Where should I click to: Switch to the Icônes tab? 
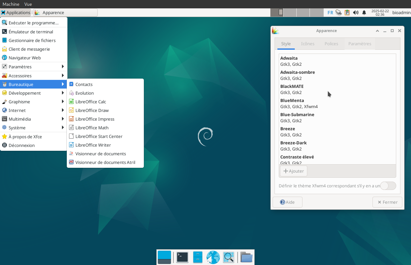click(308, 44)
